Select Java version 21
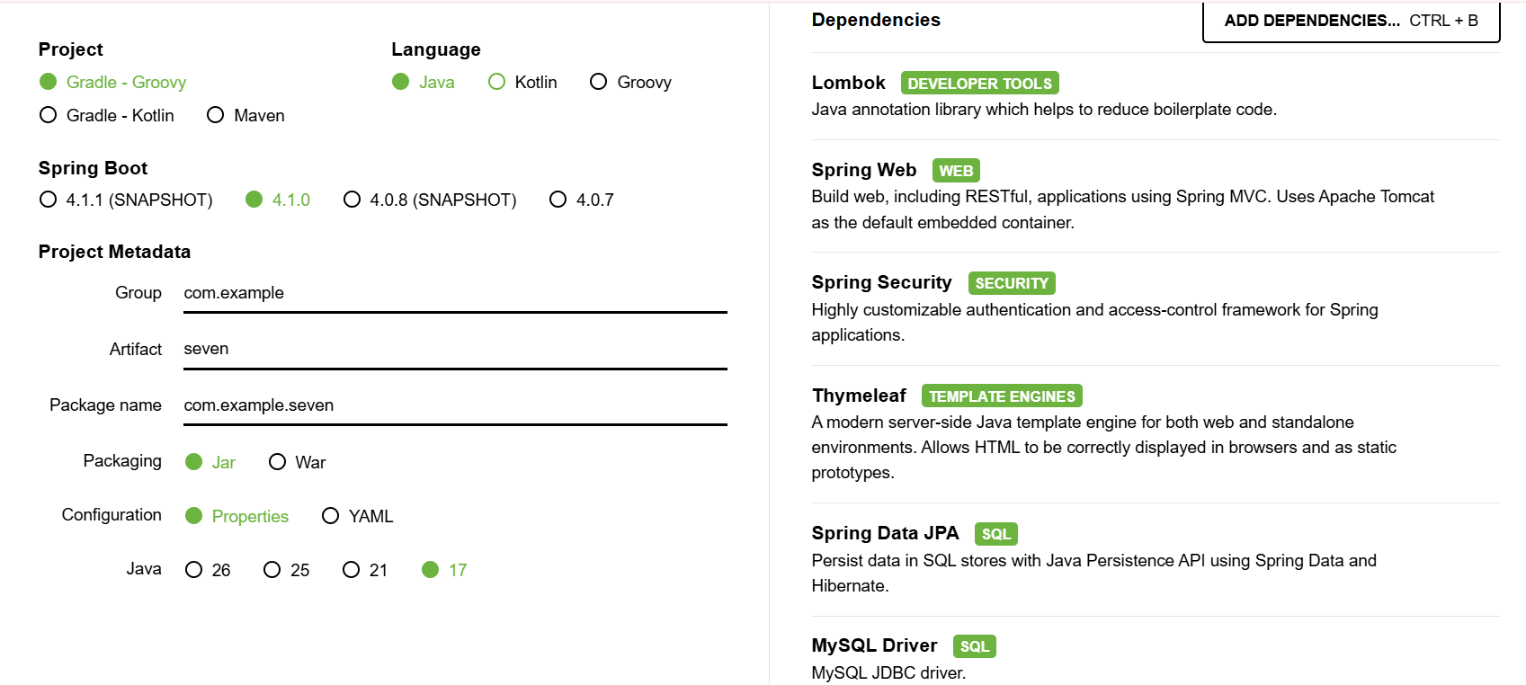Image resolution: width=1526 pixels, height=685 pixels. point(365,570)
